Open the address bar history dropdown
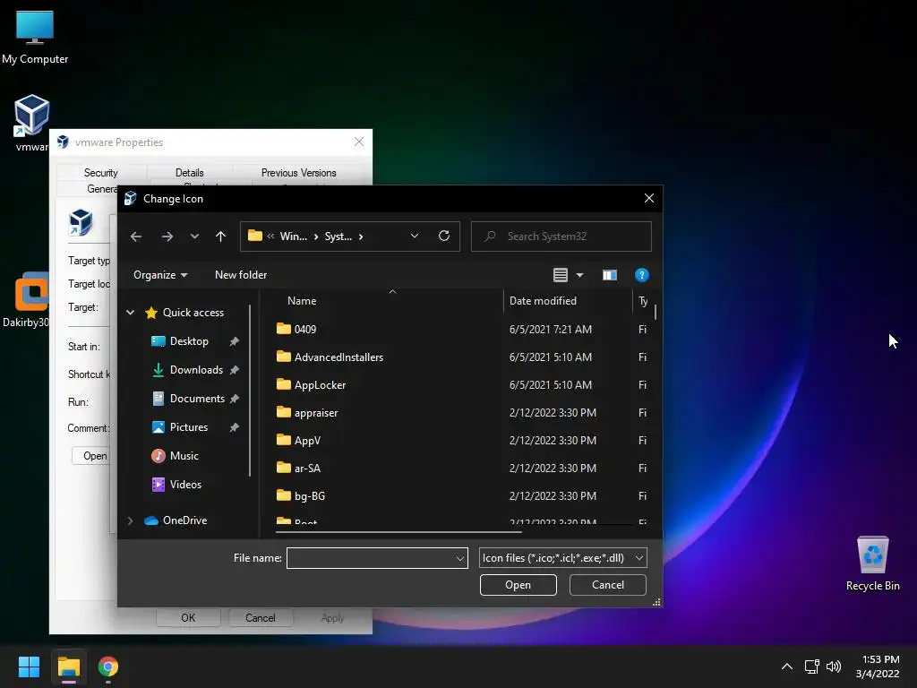917x688 pixels. [414, 236]
